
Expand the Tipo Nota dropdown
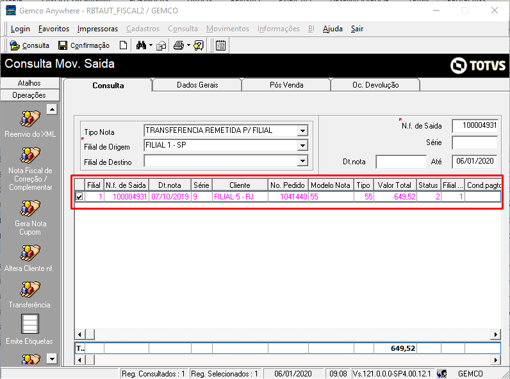tap(302, 131)
